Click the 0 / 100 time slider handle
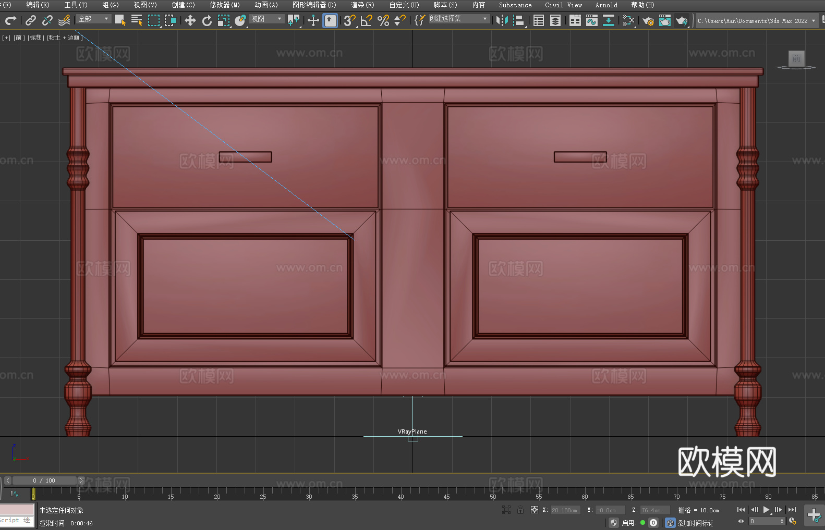Screen dimensions: 825x530 pyautogui.click(x=44, y=480)
